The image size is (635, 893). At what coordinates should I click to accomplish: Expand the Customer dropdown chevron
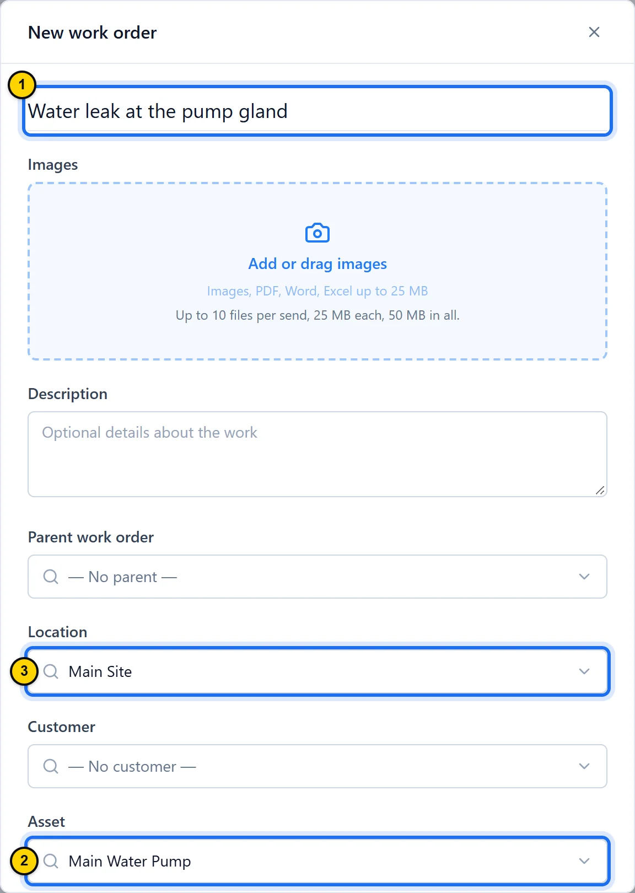(x=584, y=766)
